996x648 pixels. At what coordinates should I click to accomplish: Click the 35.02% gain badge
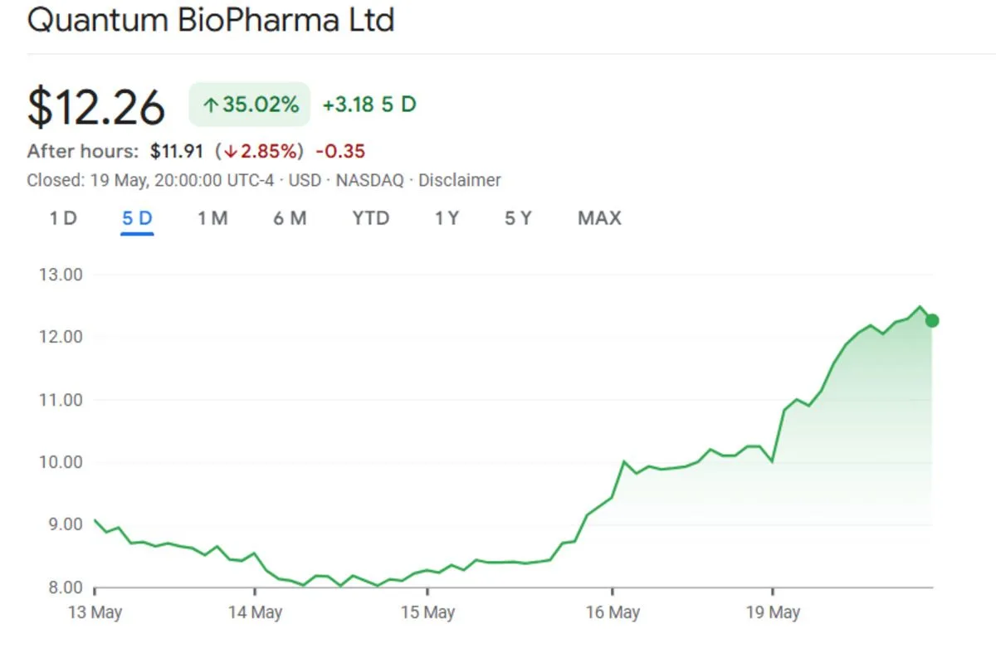coord(250,105)
